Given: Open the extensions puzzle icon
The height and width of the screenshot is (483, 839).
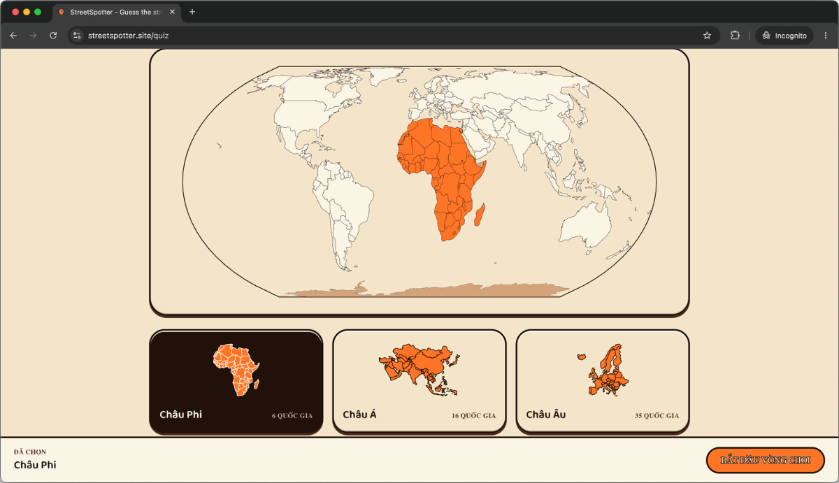Looking at the screenshot, I should click(735, 35).
